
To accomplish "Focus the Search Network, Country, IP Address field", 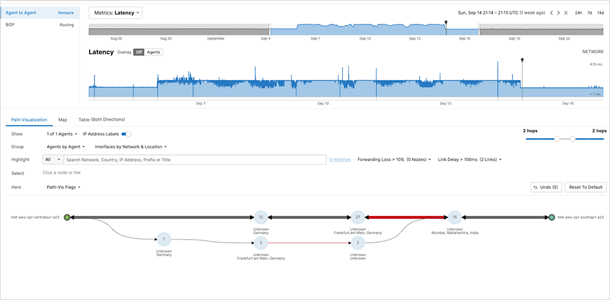I will [195, 160].
